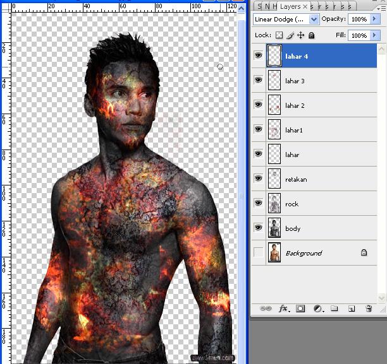Image resolution: width=387 pixels, height=364 pixels.
Task: Open the Layers panel options menu
Action: (381, 8)
